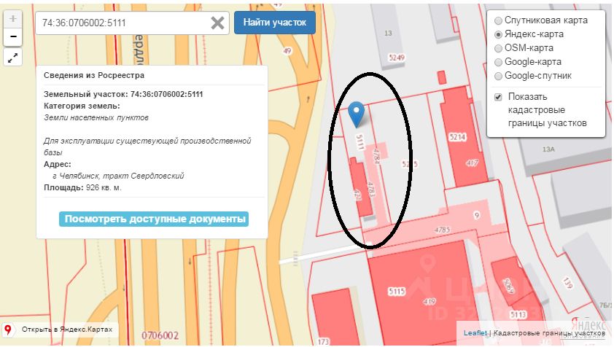Click cadastral block label 0706002
This screenshot has width=614, height=347.
tap(160, 335)
